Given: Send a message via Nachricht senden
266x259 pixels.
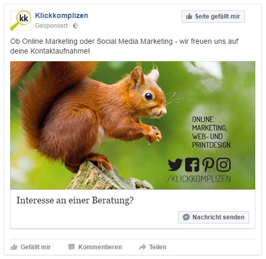Looking at the screenshot, I should tap(214, 217).
